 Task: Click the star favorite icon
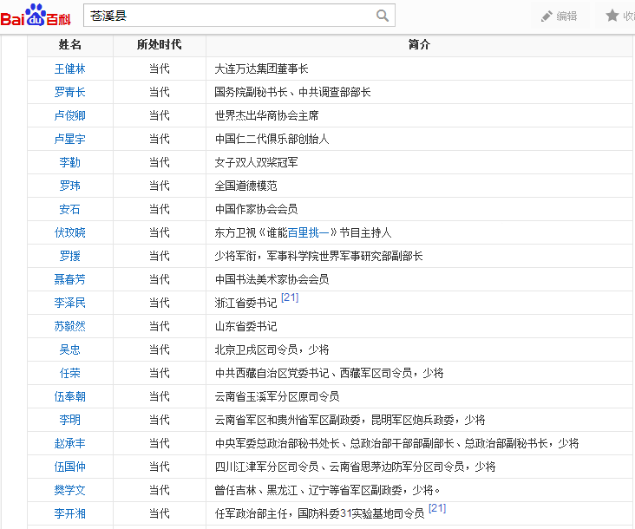(x=612, y=16)
